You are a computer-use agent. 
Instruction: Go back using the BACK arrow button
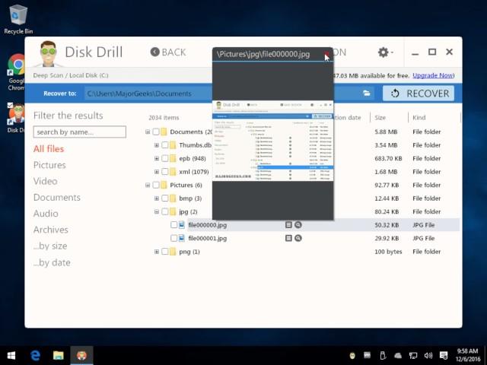click(x=168, y=52)
